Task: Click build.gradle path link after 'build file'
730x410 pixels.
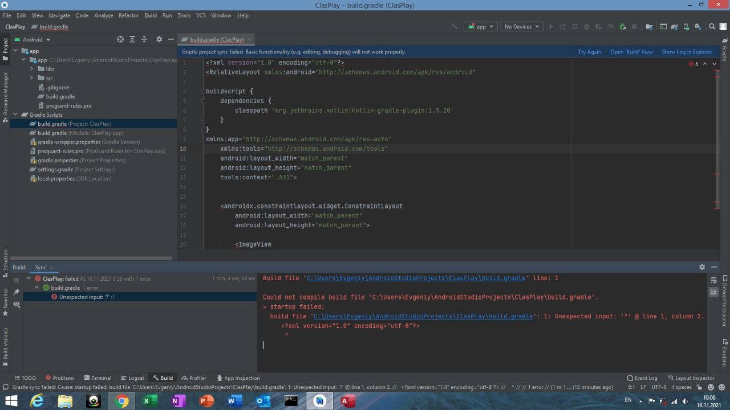Action: [423, 316]
